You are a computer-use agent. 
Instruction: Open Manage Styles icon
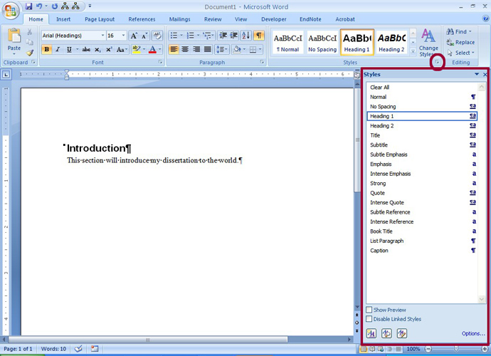pyautogui.click(x=402, y=333)
